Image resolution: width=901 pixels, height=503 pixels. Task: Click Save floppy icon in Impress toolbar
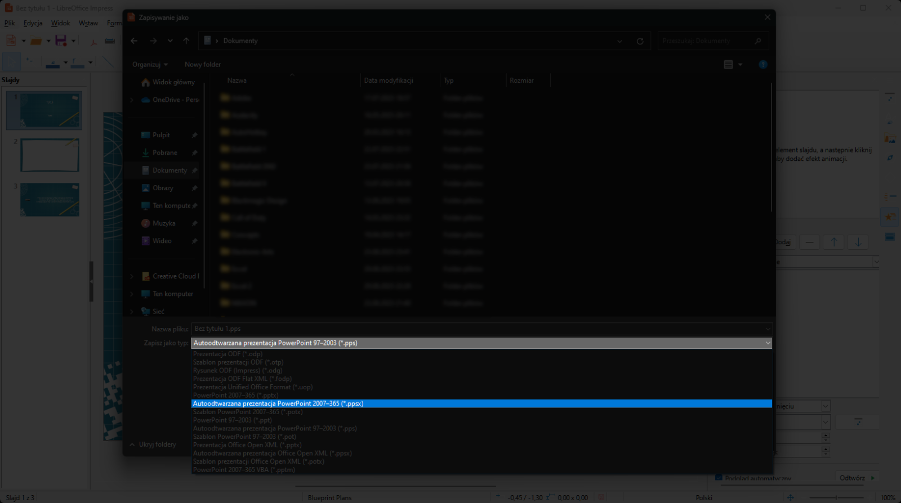click(x=61, y=41)
